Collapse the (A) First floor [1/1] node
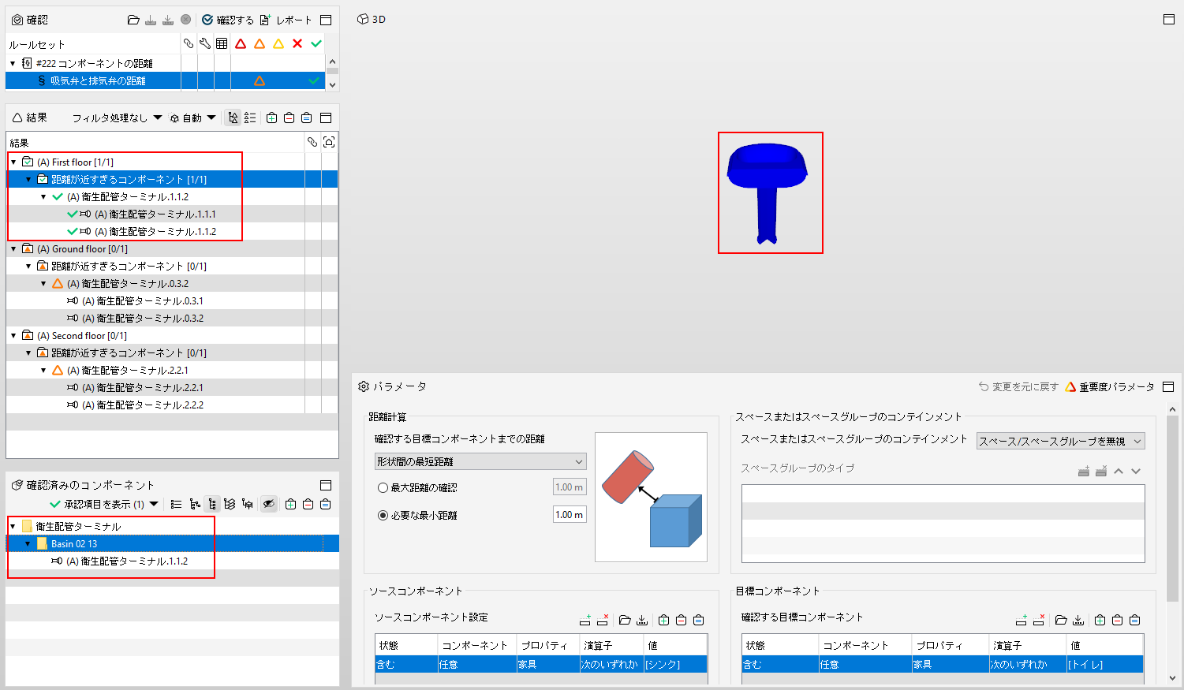The height and width of the screenshot is (690, 1184). click(x=13, y=162)
